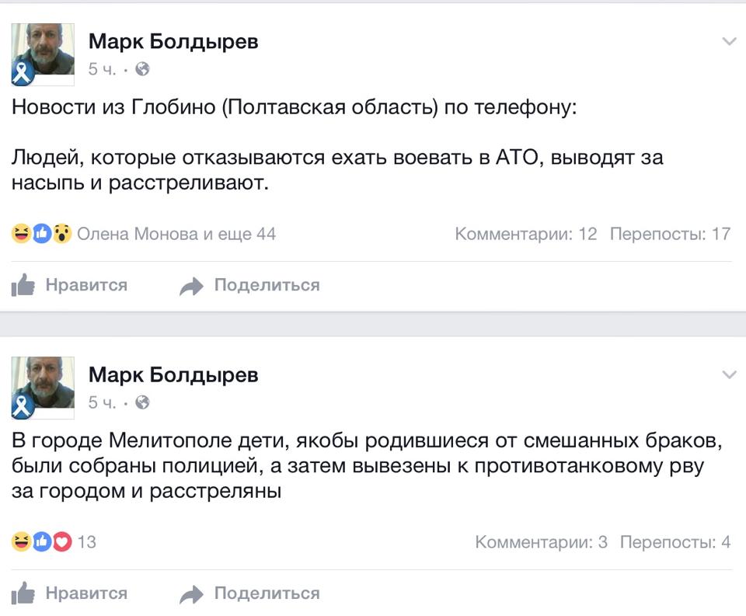Expand options chevron on the second post

729,375
